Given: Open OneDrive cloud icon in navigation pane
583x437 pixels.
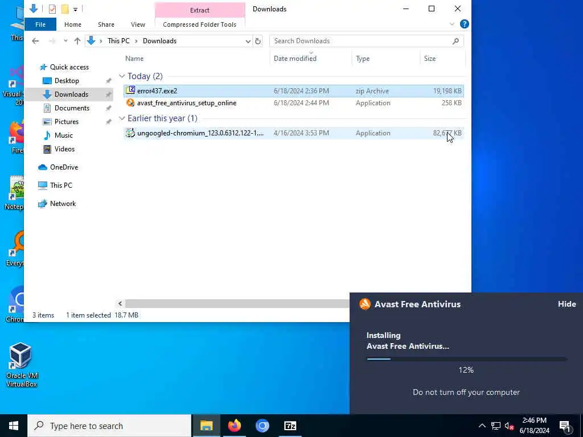Looking at the screenshot, I should (x=43, y=167).
